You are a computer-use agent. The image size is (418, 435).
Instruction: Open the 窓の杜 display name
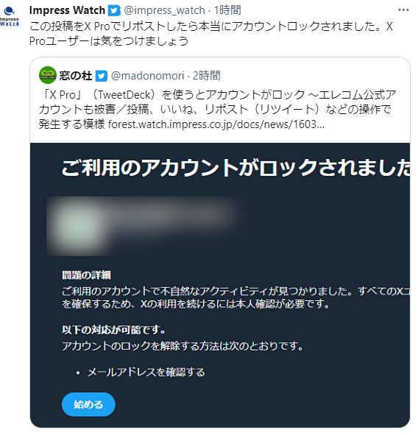(76, 76)
